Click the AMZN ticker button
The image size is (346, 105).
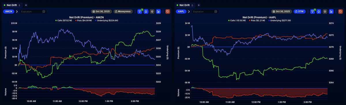pyautogui.click(x=8, y=12)
